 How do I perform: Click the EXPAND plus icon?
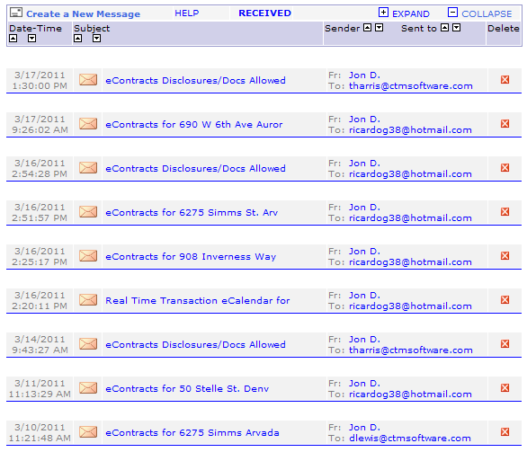click(383, 13)
